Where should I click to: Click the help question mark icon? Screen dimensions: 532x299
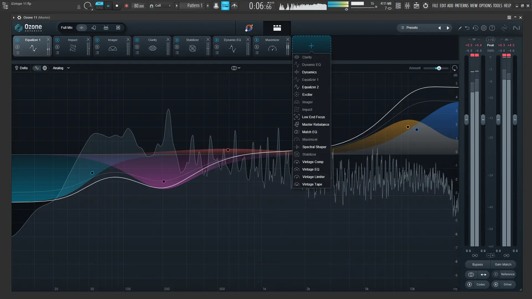492,28
